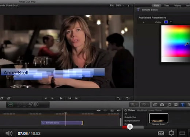
Task: Toggle skimming in the timeline
Action: pyautogui.click(x=99, y=110)
